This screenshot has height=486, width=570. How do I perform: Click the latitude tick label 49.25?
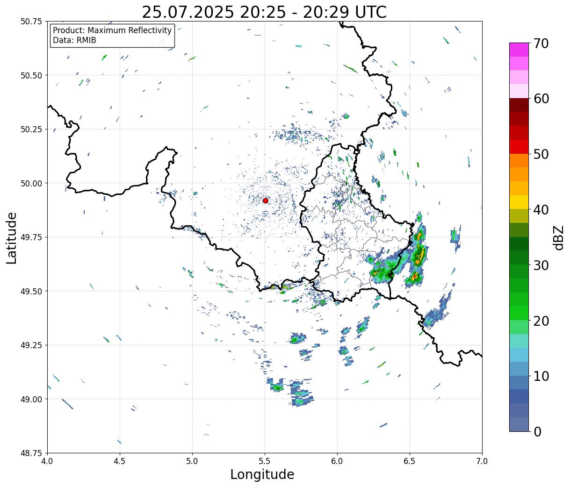[x=31, y=345]
